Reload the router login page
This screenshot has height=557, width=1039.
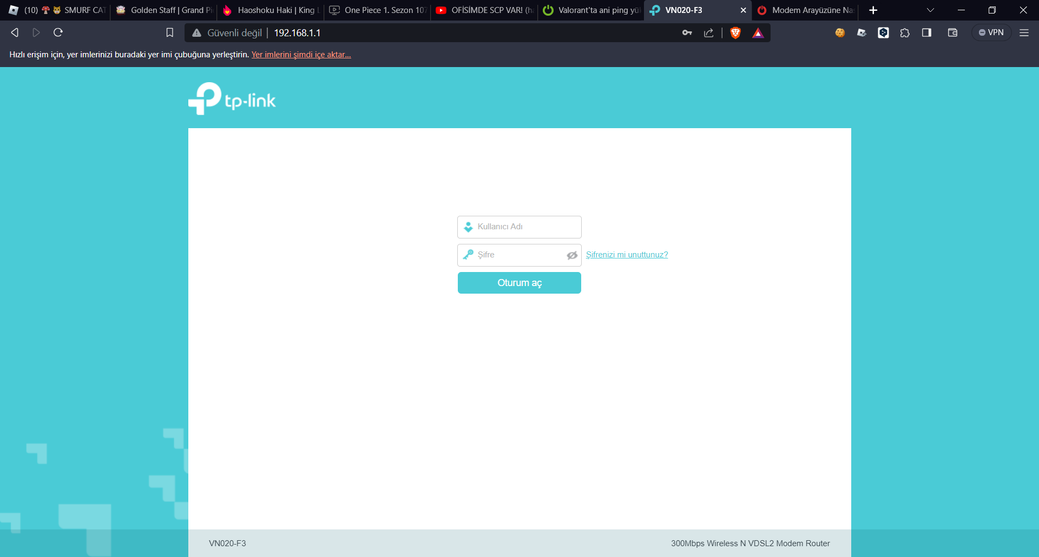tap(58, 32)
